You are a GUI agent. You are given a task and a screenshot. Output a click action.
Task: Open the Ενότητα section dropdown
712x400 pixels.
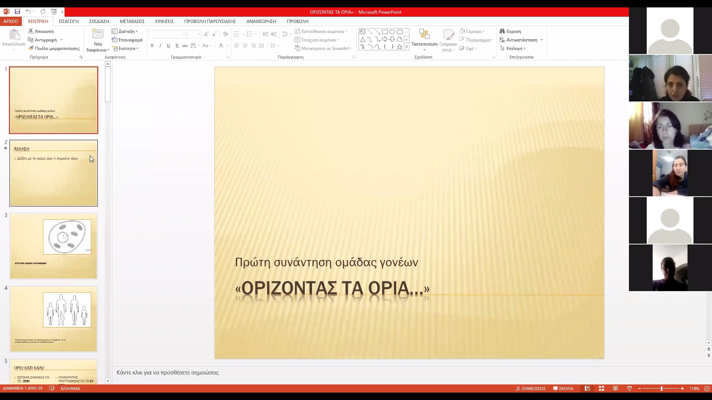126,49
